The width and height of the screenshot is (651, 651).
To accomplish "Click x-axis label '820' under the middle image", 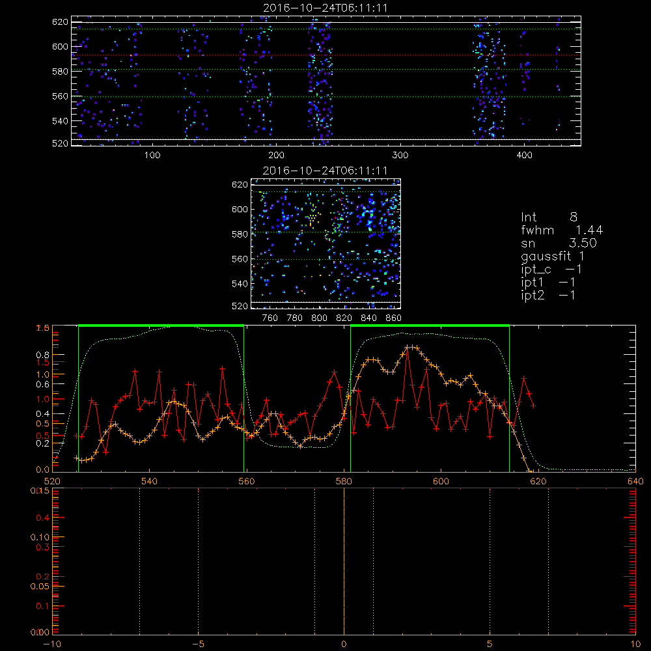I will point(344,318).
